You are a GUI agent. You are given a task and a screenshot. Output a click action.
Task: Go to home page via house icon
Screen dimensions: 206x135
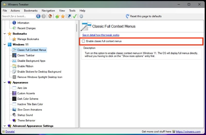(50, 16)
